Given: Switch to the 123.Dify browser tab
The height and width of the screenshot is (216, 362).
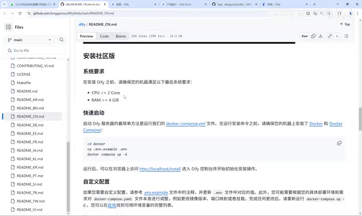Looking at the screenshot, I should pos(32,4).
